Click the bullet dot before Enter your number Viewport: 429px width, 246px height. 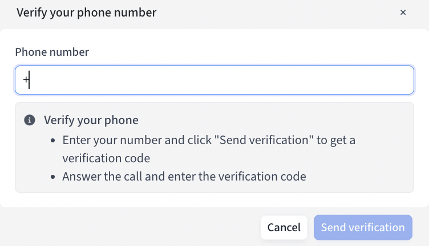pos(53,141)
